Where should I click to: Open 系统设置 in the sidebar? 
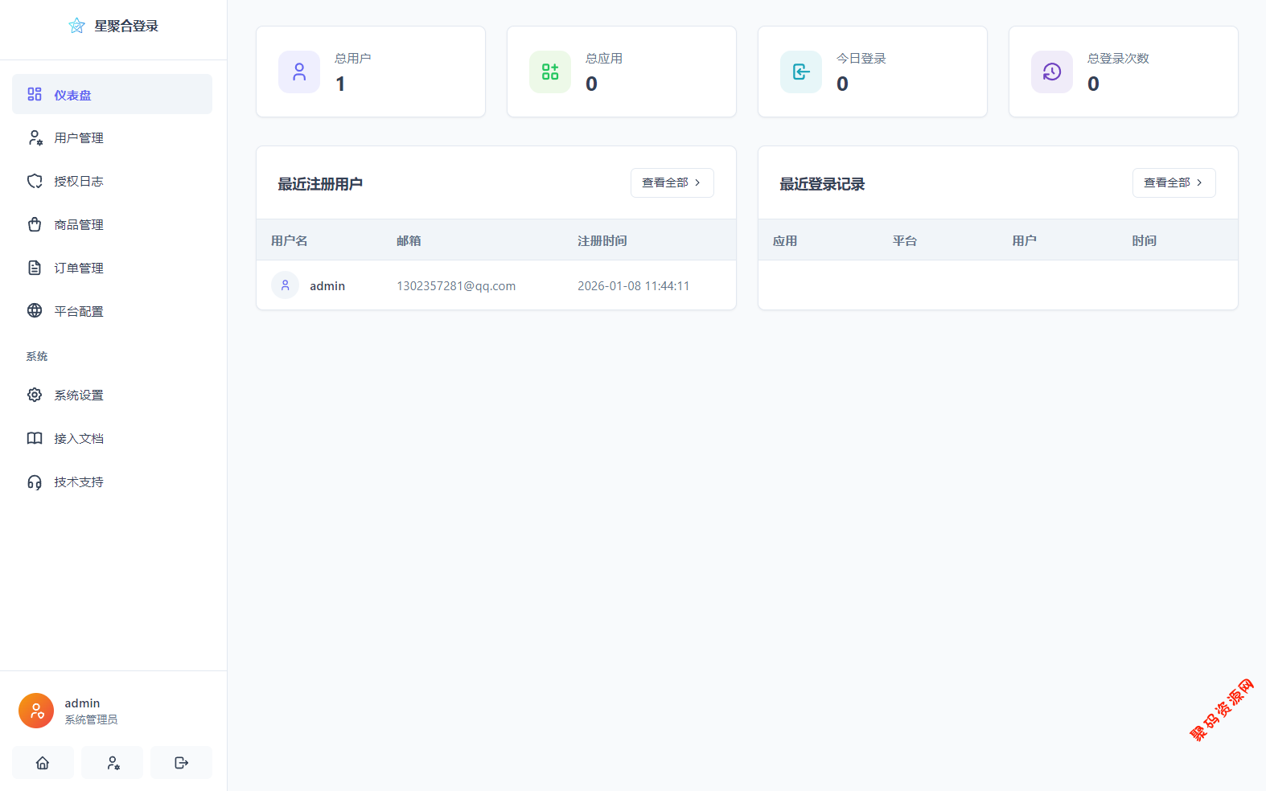pyautogui.click(x=79, y=395)
